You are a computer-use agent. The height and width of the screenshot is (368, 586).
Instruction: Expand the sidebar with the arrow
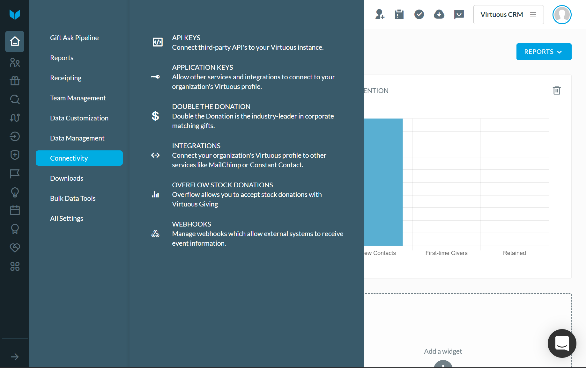[x=15, y=357]
